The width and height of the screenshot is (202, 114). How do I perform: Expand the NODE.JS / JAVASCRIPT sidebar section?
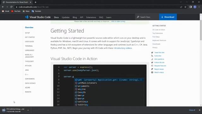[x=29, y=56]
